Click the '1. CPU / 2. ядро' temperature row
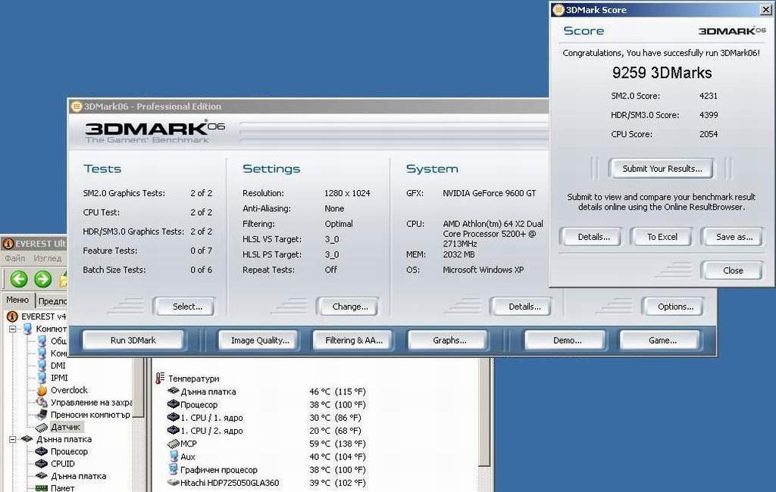This screenshot has width=776, height=492. pyautogui.click(x=266, y=431)
